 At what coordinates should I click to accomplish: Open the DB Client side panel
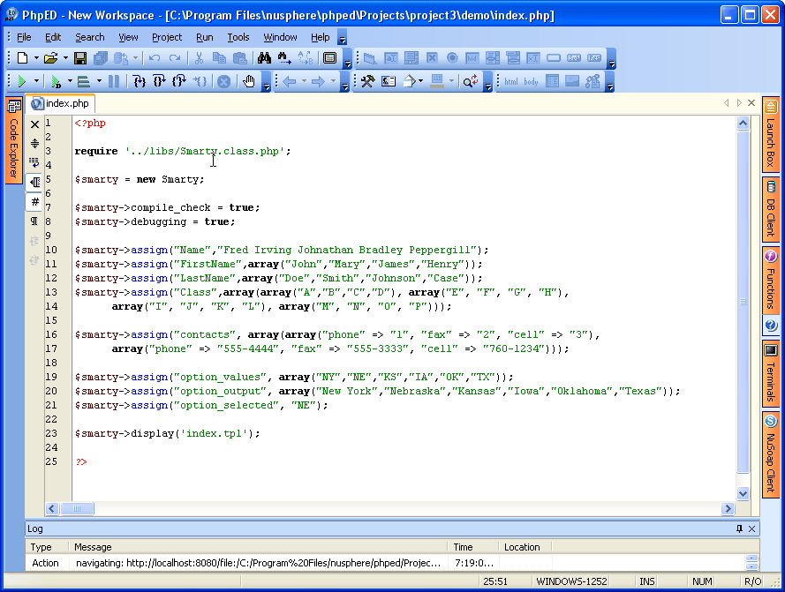770,209
